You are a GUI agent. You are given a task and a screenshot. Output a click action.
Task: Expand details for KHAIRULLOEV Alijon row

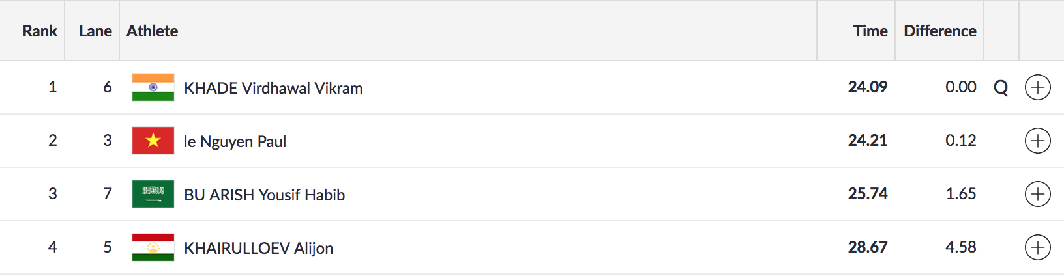coord(1037,247)
